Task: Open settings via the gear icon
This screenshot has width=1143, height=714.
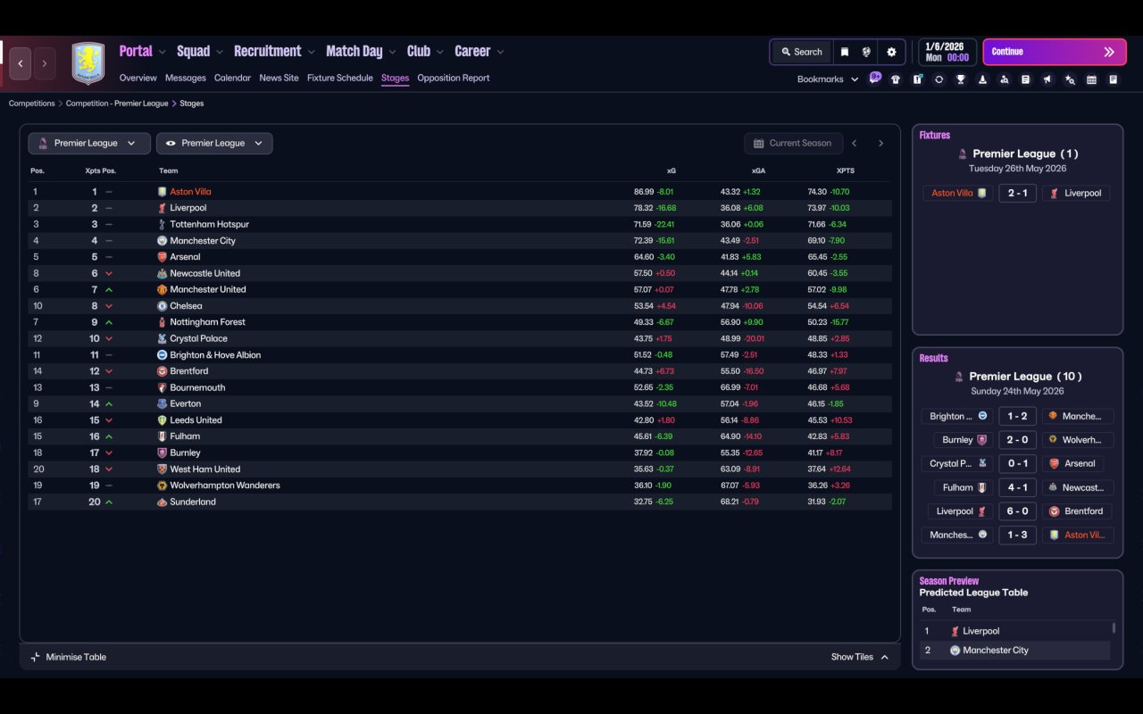Action: click(x=891, y=52)
